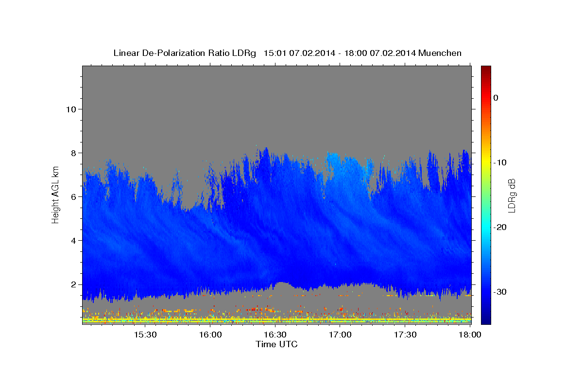The width and height of the screenshot is (583, 389).
Task: Click the height axis label '6'
Action: [73, 196]
